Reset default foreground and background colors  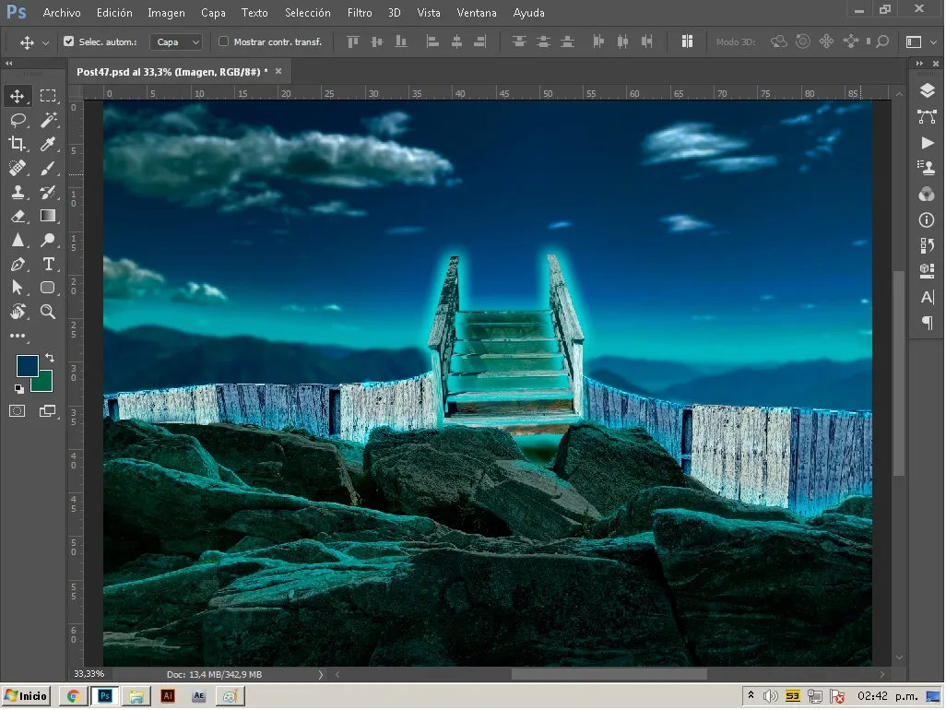click(20, 389)
